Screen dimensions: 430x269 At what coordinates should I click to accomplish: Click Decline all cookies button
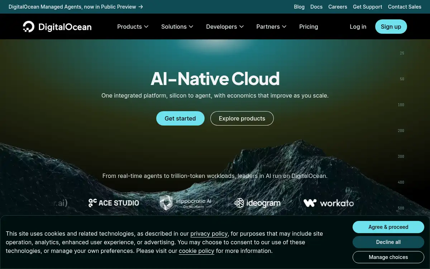(x=388, y=242)
